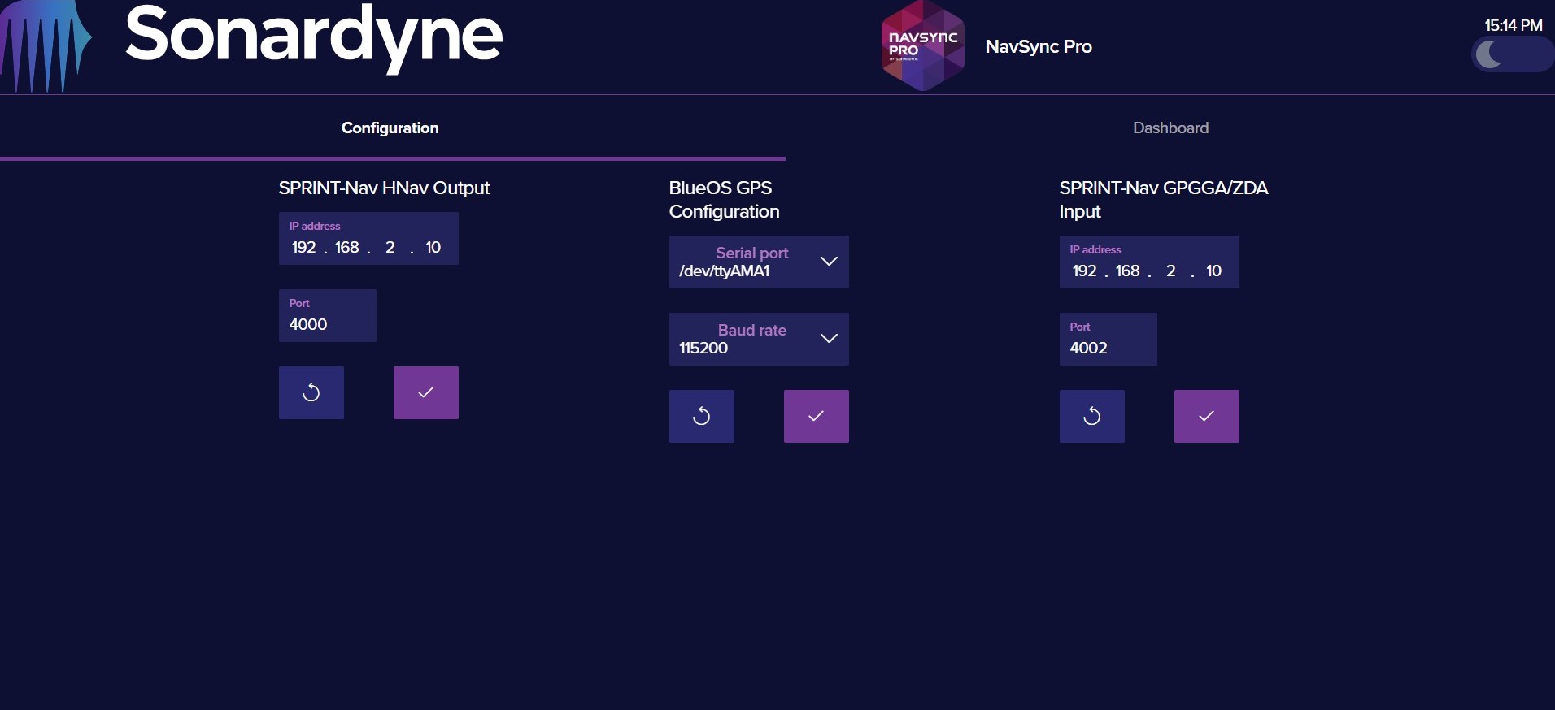The width and height of the screenshot is (1555, 710).
Task: Confirm SPRINT-Nav GPGGA/ZDA Input settings
Action: 1206,417
